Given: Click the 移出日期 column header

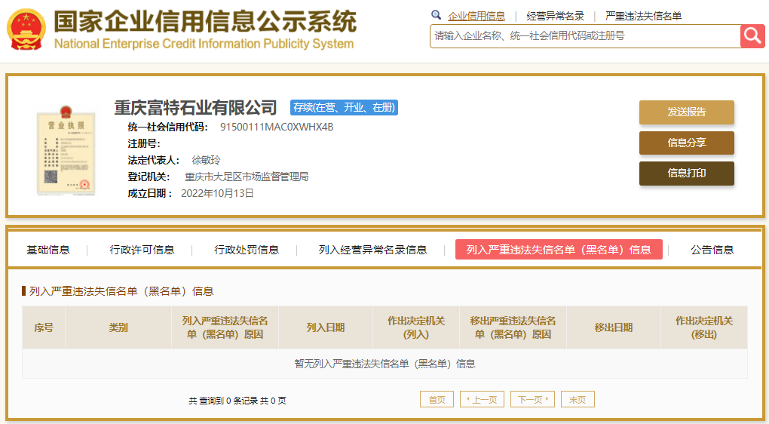Looking at the screenshot, I should click(614, 327).
